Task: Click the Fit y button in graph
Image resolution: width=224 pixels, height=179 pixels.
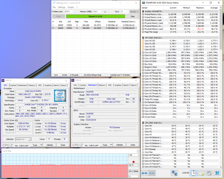Action: point(131,171)
